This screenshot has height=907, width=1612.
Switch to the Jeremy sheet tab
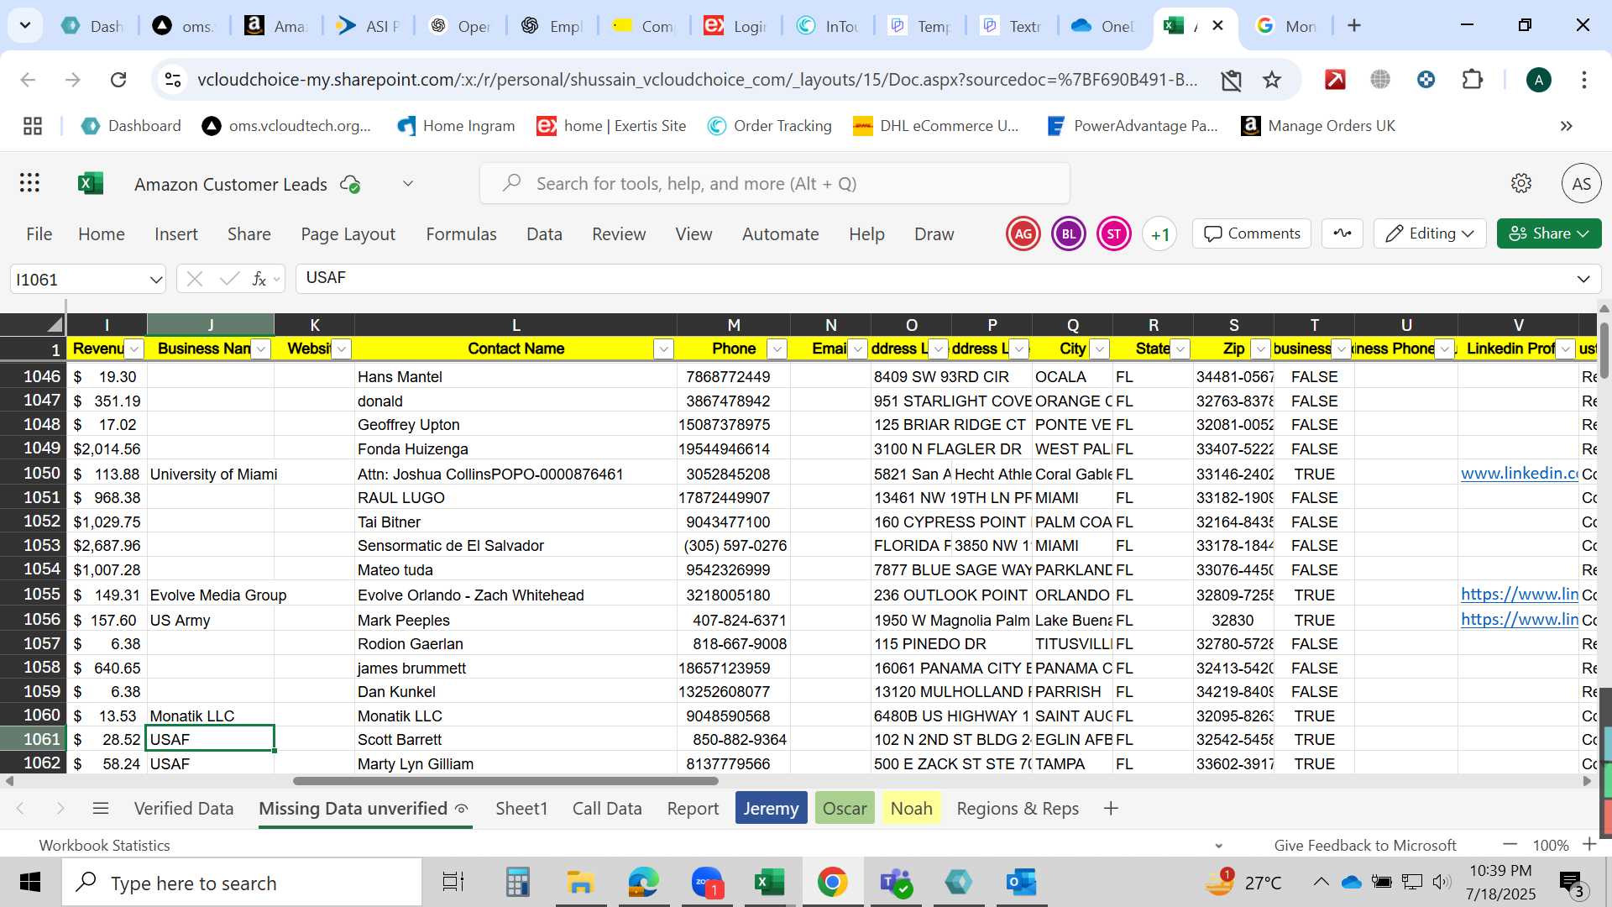tap(771, 809)
